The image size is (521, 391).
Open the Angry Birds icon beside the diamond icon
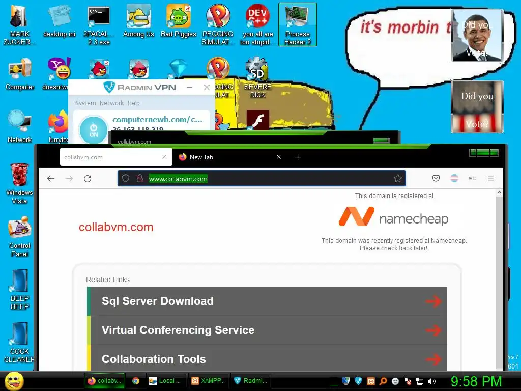(x=139, y=69)
